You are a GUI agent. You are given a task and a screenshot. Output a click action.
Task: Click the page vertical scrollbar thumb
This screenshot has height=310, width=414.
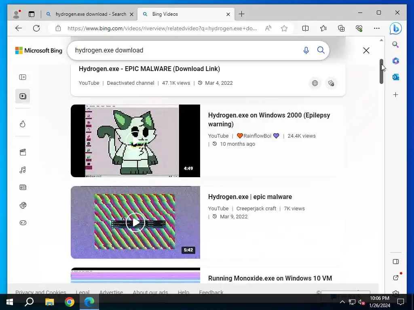tap(381, 71)
